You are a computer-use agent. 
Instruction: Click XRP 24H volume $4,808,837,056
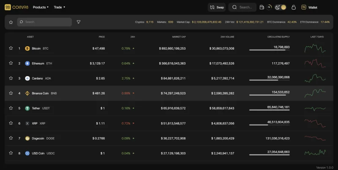point(223,123)
